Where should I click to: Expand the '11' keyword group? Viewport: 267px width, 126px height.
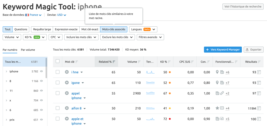pyautogui.click(x=6, y=91)
